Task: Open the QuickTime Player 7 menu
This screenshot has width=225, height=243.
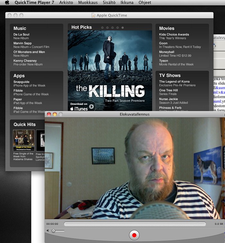Action: [x=34, y=3]
